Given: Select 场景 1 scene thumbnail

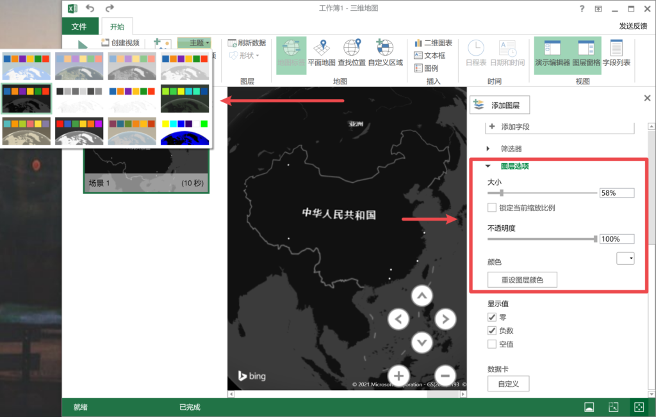Looking at the screenshot, I should click(x=146, y=171).
